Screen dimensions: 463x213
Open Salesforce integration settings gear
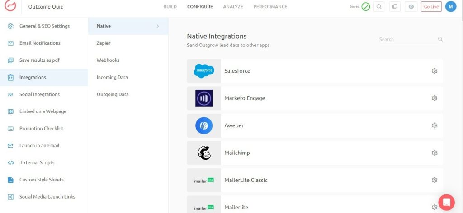(435, 71)
